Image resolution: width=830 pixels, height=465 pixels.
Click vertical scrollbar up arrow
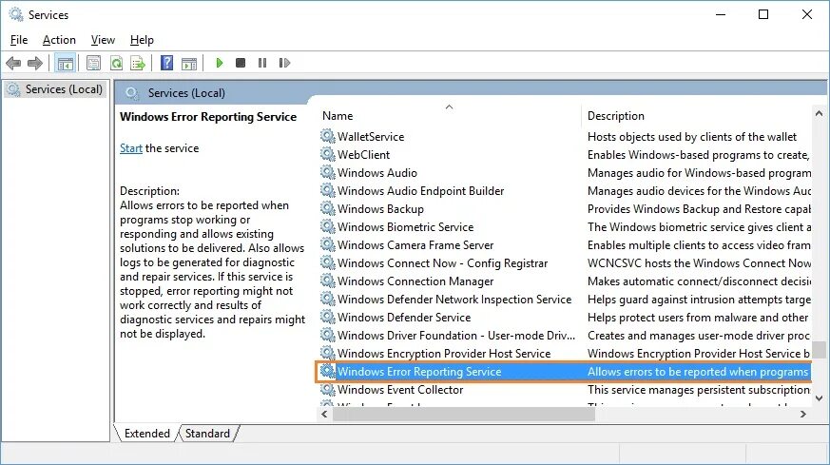click(x=819, y=113)
